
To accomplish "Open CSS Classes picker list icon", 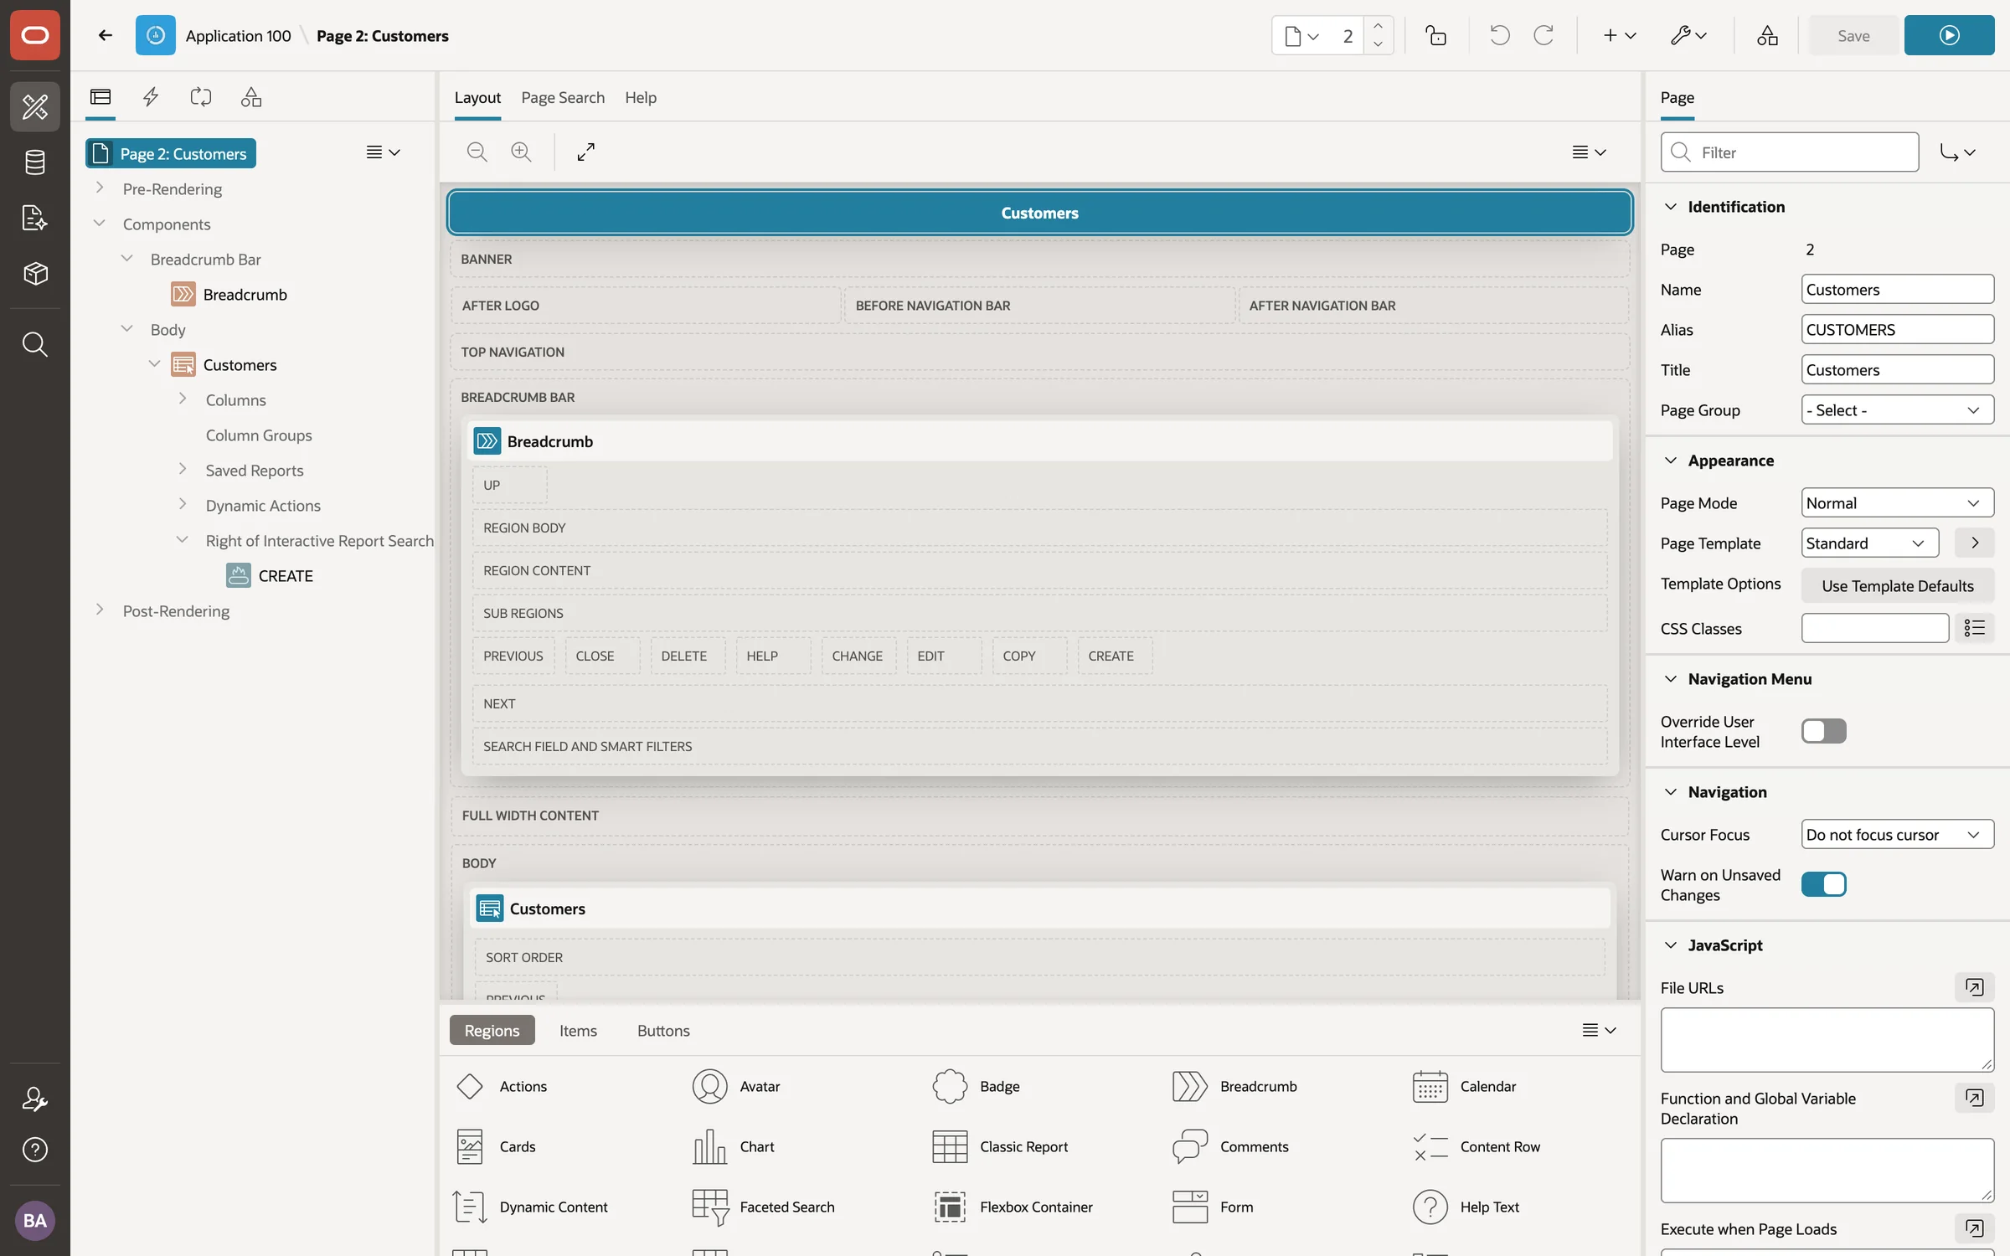I will [x=1974, y=628].
